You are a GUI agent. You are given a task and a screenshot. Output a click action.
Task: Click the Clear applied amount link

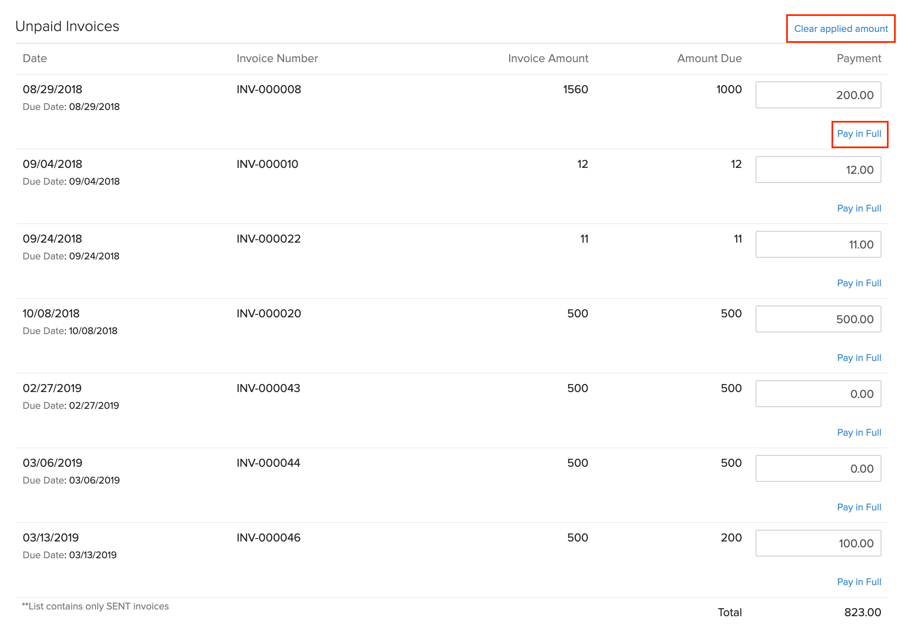841,29
